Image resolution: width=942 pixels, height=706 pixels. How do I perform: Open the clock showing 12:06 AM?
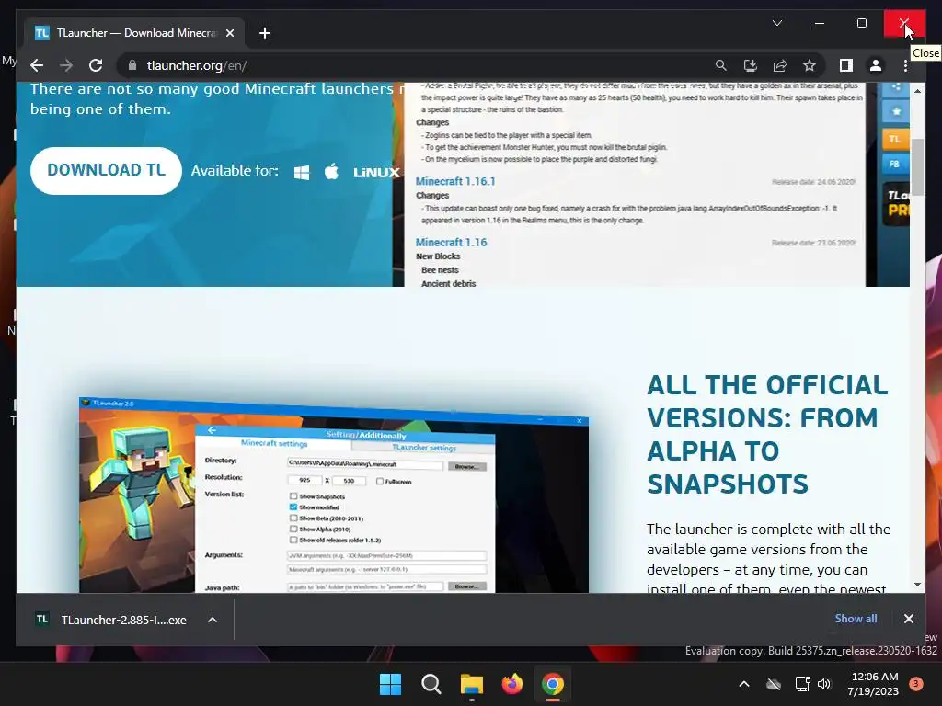873,684
